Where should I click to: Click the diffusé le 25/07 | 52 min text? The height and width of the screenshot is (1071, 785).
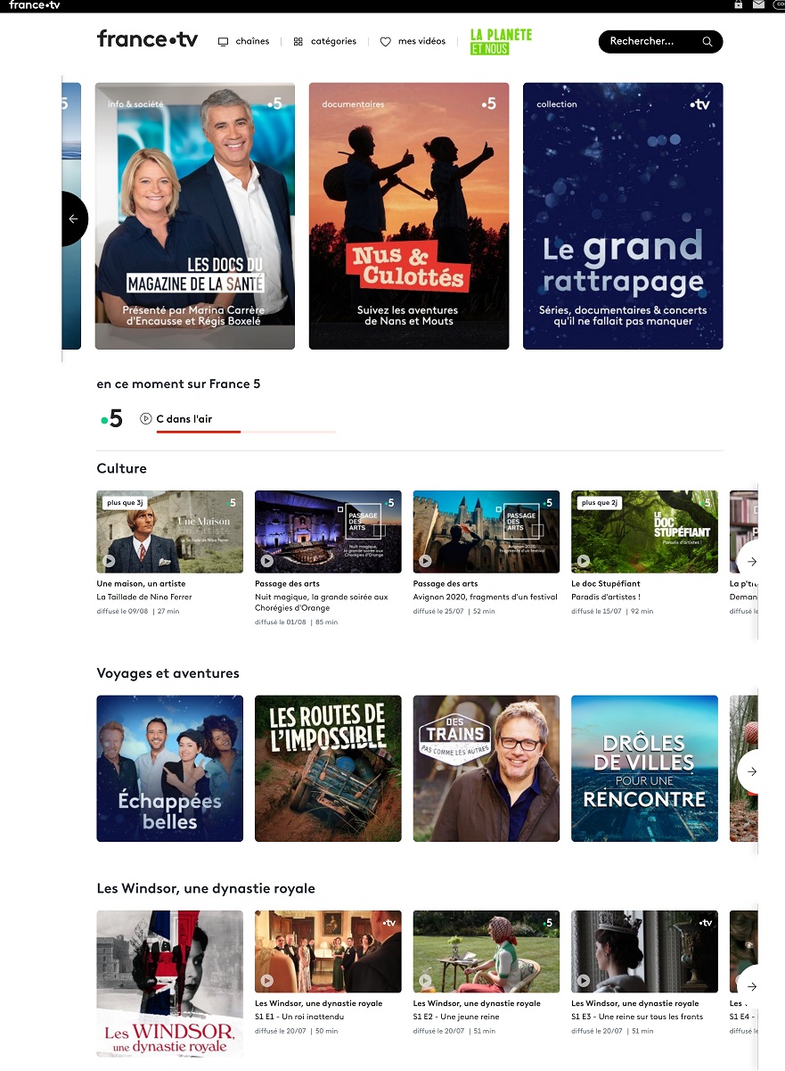pos(454,611)
